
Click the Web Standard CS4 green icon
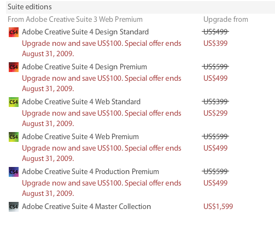coord(14,102)
